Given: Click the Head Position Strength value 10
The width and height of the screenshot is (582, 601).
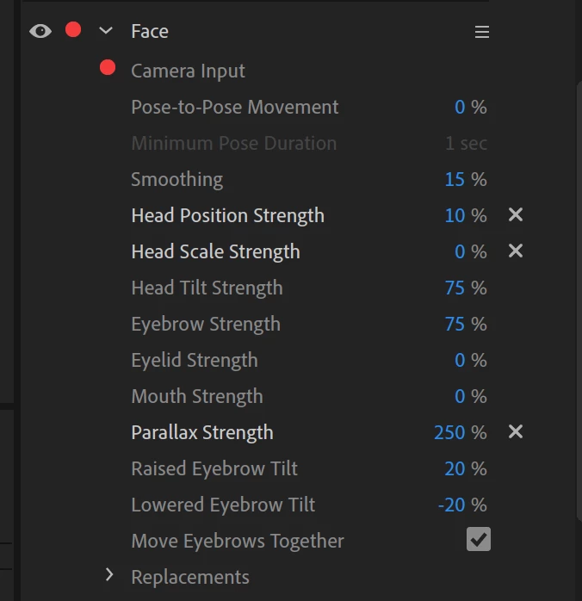Looking at the screenshot, I should pos(455,216).
